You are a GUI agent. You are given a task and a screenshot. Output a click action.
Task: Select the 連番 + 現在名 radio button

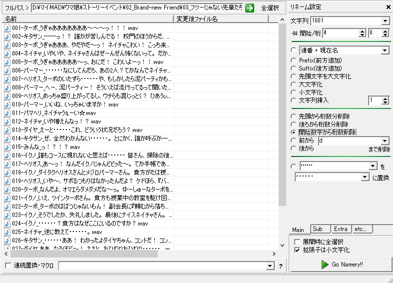tap(293, 50)
